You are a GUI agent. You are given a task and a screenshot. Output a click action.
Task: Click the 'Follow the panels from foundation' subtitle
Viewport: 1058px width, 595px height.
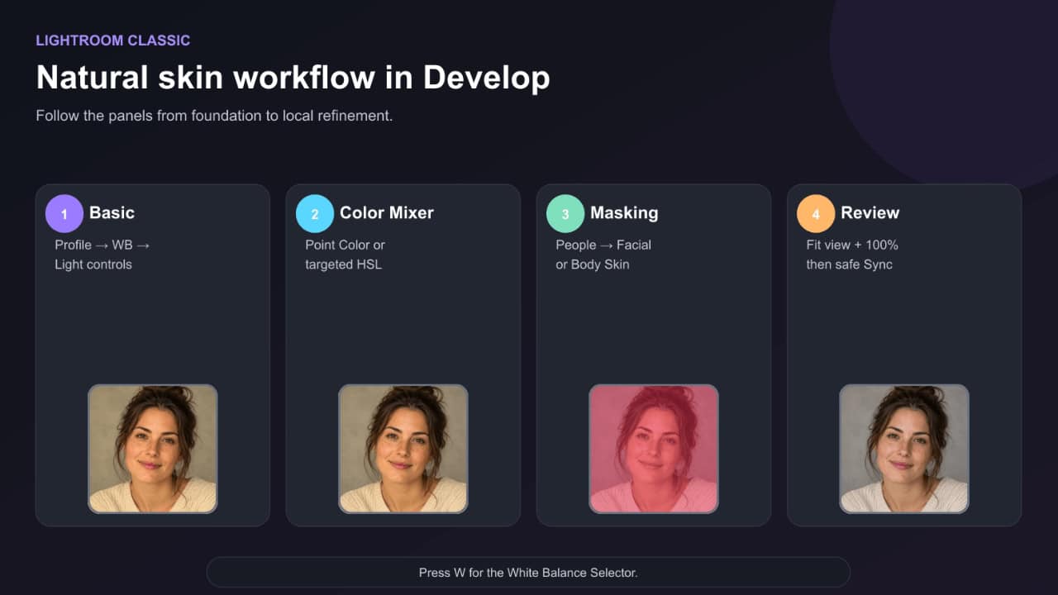pyautogui.click(x=214, y=116)
